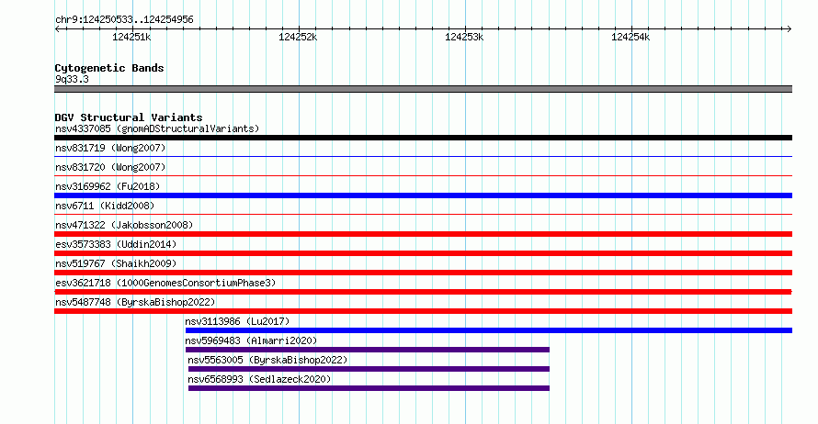Viewport: 818px width, 424px height.
Task: Click the 124253k ruler mark
Action: click(x=464, y=37)
